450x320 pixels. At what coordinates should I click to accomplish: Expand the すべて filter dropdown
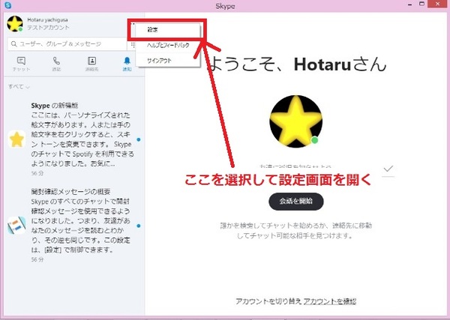coord(19,87)
